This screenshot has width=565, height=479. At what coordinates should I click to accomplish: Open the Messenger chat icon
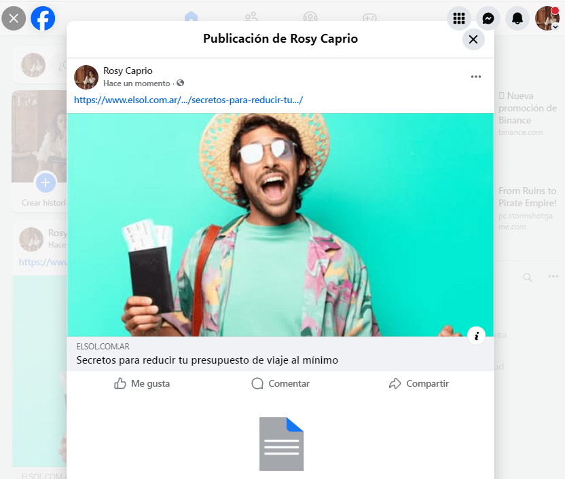coord(488,18)
